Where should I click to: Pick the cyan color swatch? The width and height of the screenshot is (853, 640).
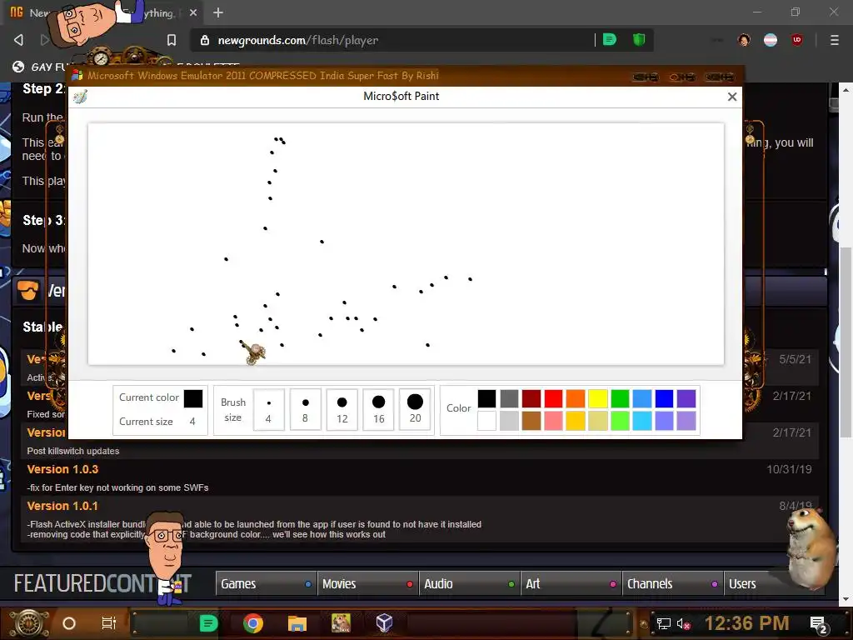click(x=642, y=421)
